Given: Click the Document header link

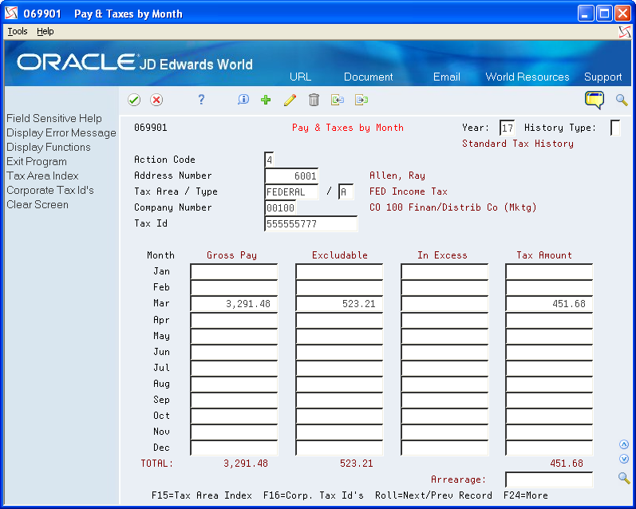Looking at the screenshot, I should (369, 77).
